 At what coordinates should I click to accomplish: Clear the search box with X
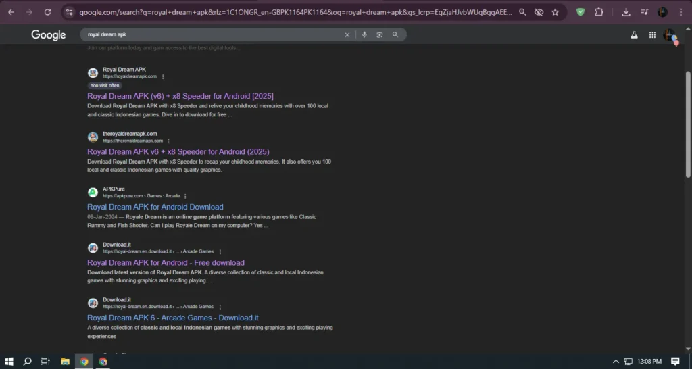tap(347, 35)
